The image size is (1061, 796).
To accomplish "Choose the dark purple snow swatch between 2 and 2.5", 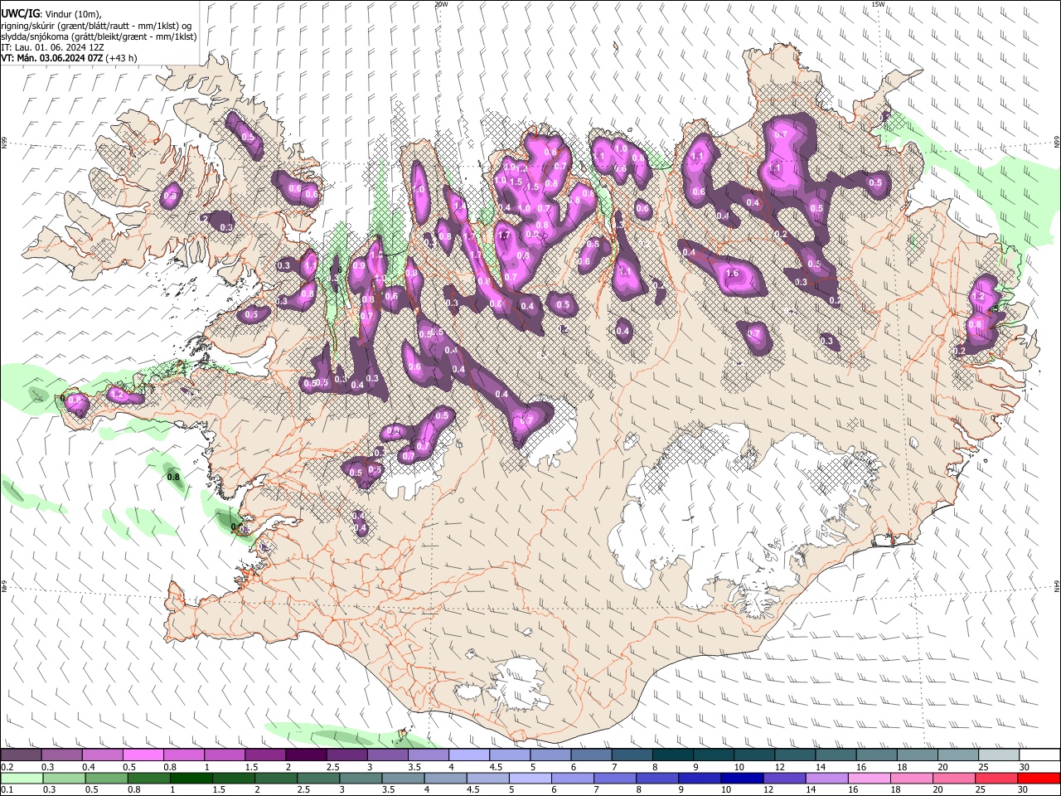I will (x=305, y=755).
